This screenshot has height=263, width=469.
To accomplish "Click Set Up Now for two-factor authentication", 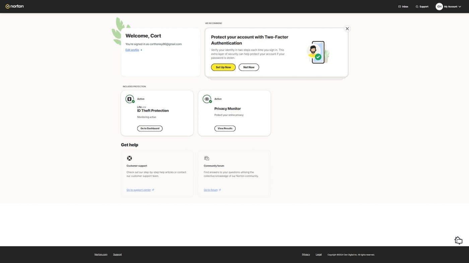I will (x=223, y=67).
